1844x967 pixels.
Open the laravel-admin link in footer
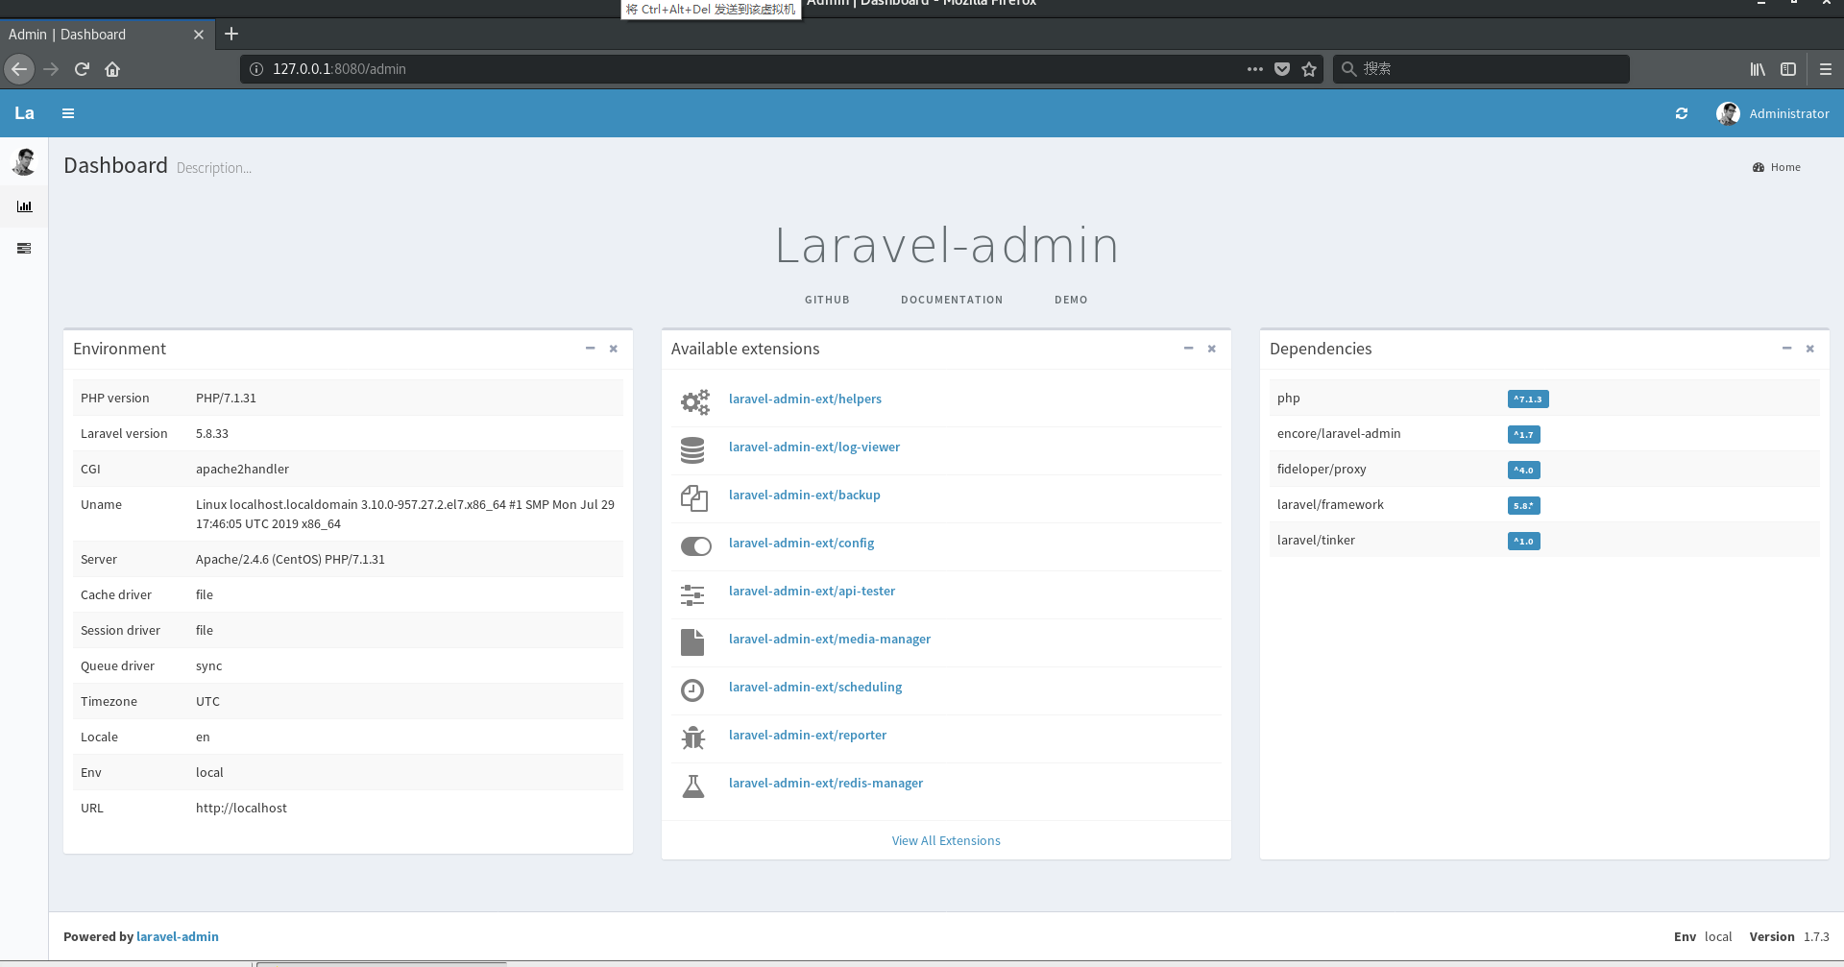coord(178,937)
